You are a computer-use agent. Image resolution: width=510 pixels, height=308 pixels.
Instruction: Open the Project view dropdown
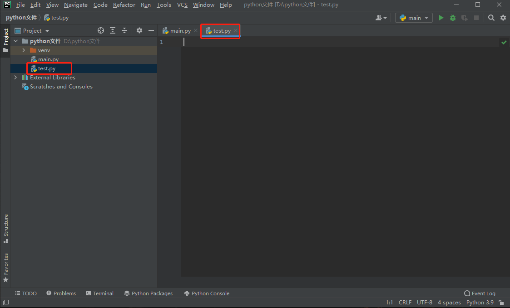point(32,30)
